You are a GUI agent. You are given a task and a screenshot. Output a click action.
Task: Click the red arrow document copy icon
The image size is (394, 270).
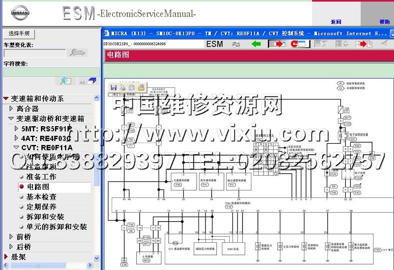(x=364, y=44)
